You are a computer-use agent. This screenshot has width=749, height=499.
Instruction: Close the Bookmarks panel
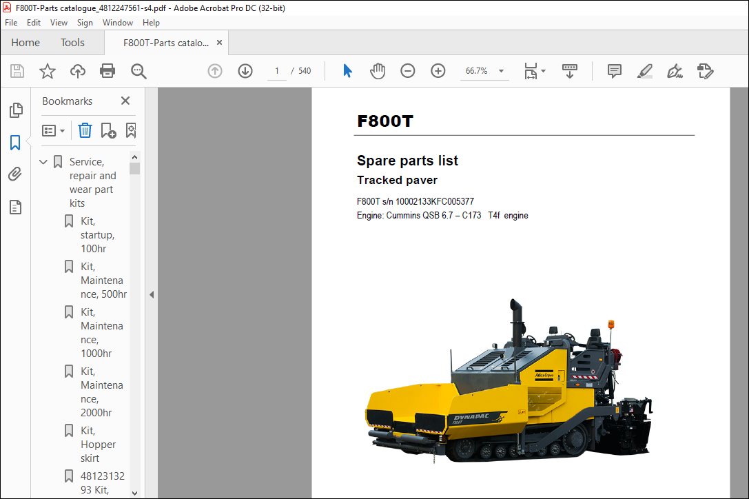point(125,101)
